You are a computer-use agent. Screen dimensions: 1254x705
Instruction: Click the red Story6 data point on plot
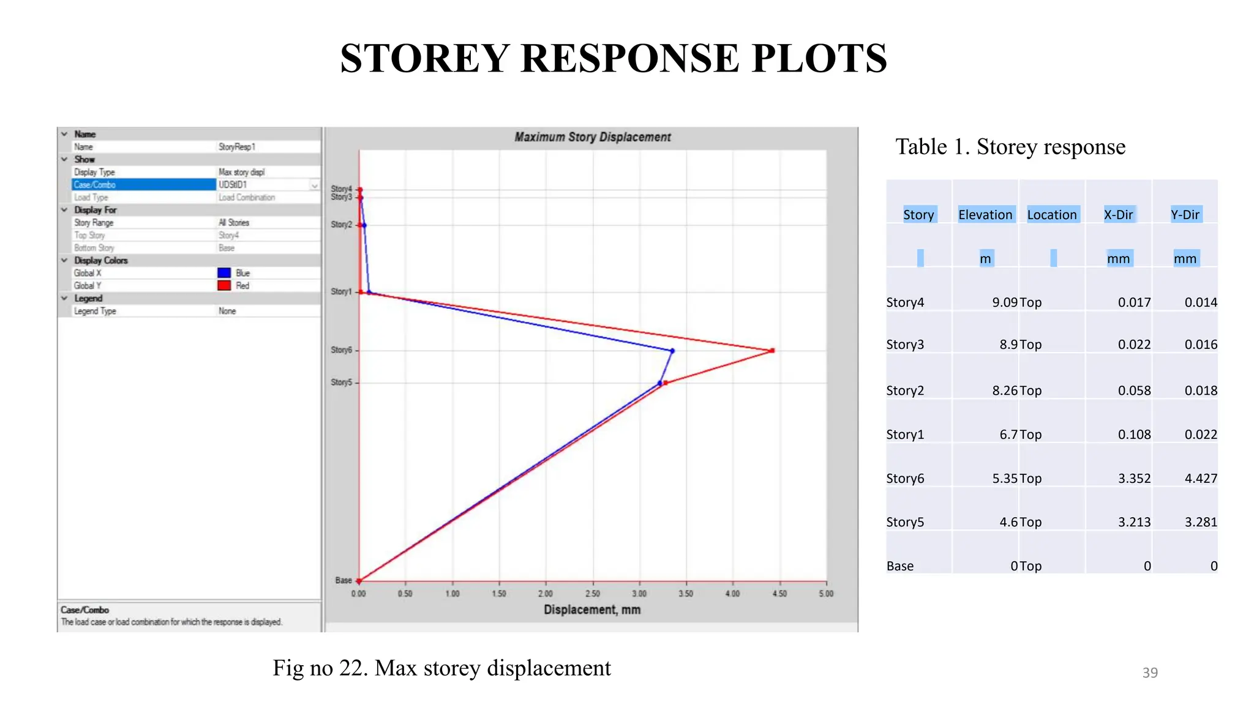point(773,351)
